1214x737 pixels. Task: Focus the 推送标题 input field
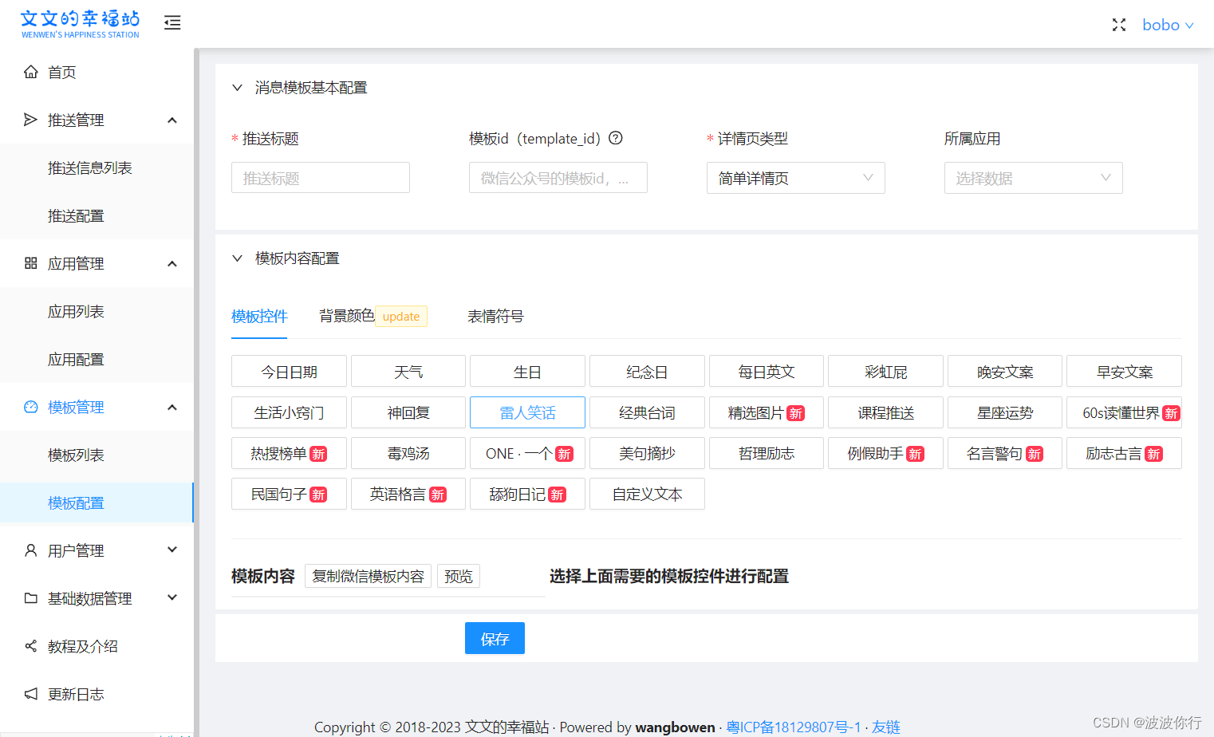point(321,178)
